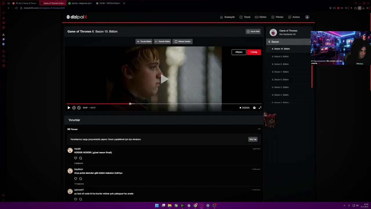Click the baydixon username
Image resolution: width=371 pixels, height=209 pixels.
pos(79,169)
